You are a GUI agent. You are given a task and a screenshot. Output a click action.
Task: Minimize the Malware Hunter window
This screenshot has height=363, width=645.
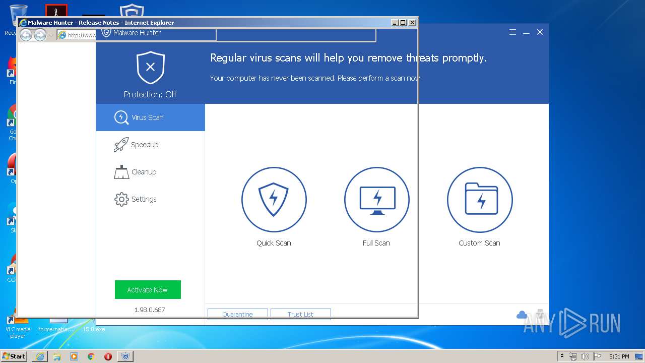[x=526, y=32]
